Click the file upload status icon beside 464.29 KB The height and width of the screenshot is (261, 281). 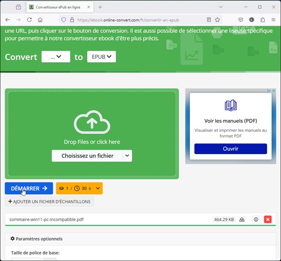242,219
